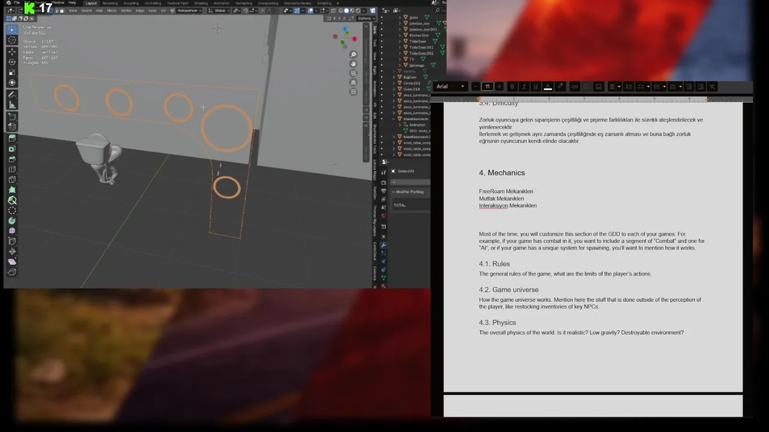769x432 pixels.
Task: Select the Rip Region tool
Action: click(x=11, y=272)
